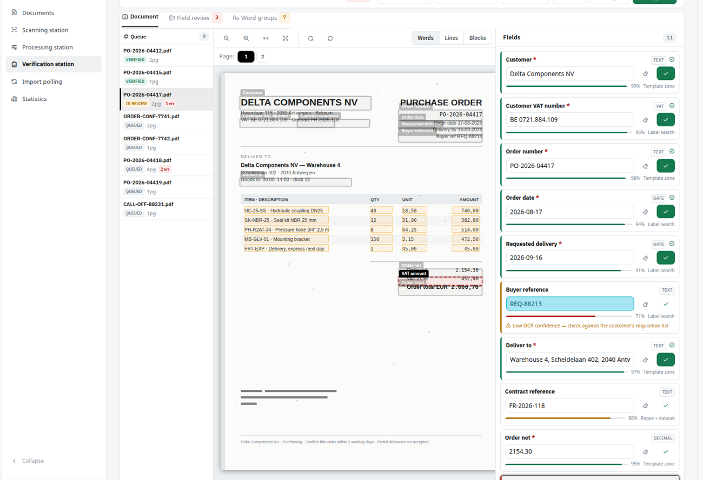The height and width of the screenshot is (480, 703).
Task: Switch overlay mode to Blocks
Action: [477, 38]
